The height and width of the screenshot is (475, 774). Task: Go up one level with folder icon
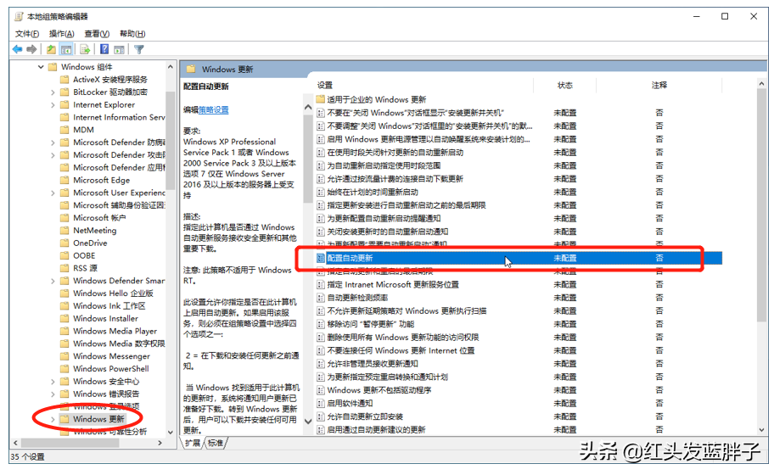(51, 49)
